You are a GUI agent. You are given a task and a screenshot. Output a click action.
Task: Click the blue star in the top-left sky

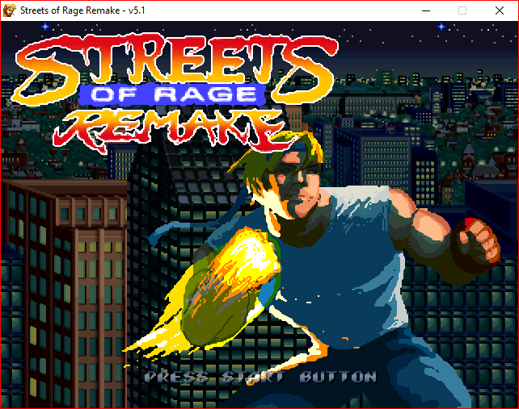[45, 26]
